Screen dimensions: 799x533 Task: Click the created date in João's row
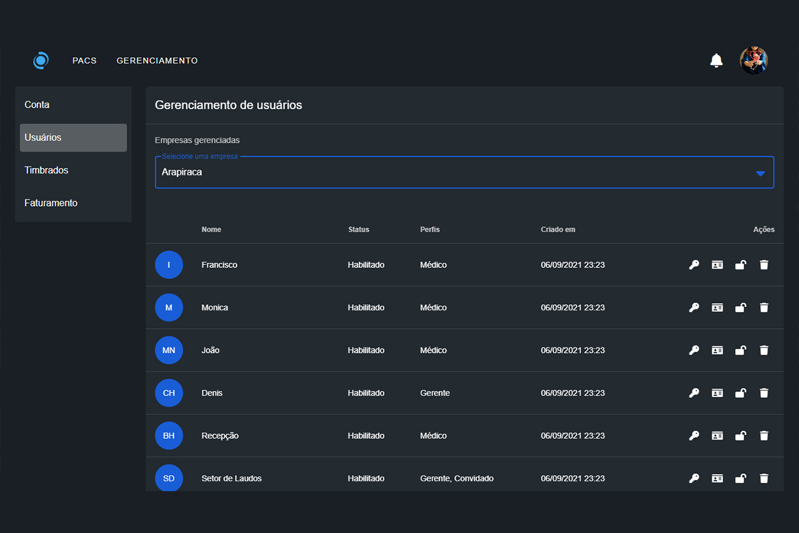click(573, 350)
